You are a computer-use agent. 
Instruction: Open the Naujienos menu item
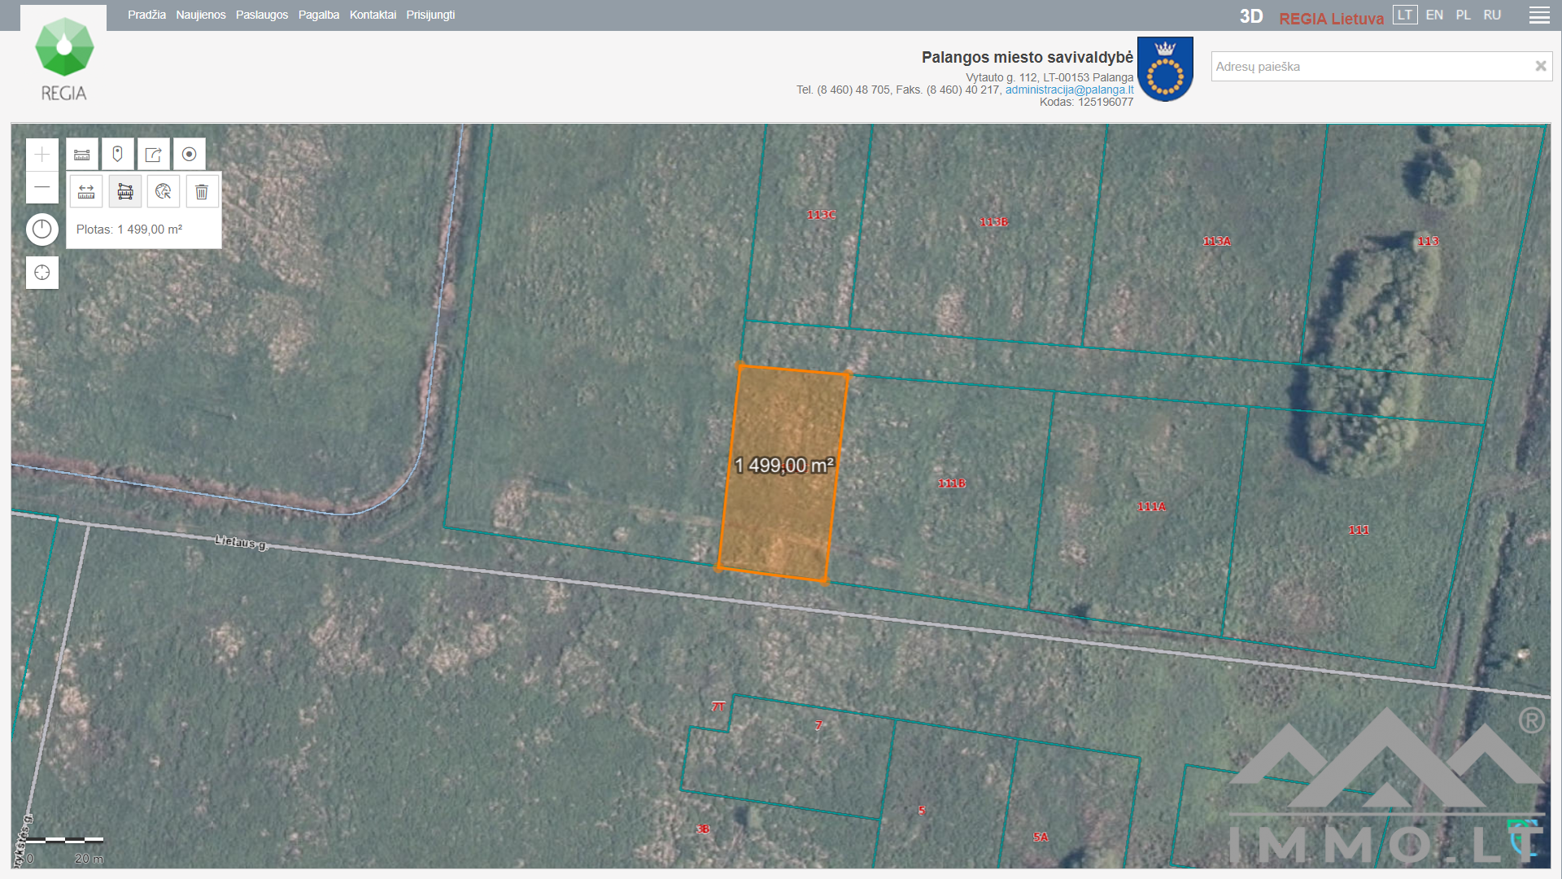201,15
